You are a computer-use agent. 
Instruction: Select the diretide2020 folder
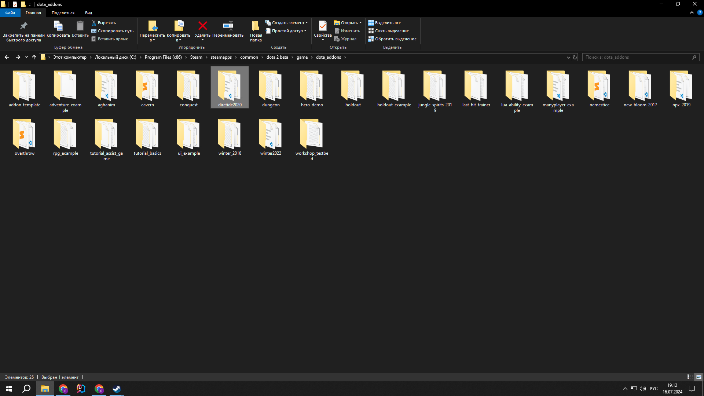point(230,87)
